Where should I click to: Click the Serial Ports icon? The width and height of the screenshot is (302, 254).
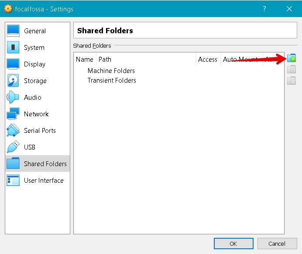(13, 131)
